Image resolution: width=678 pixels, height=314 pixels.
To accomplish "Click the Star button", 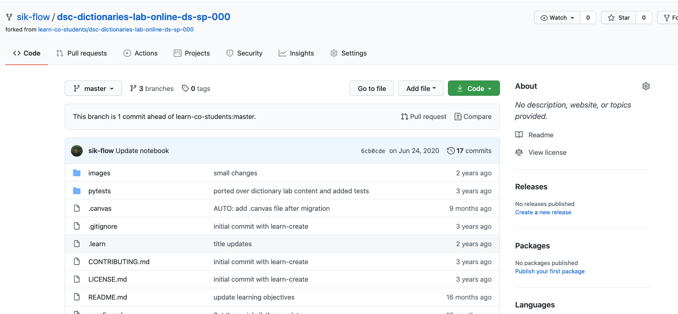I will click(619, 17).
